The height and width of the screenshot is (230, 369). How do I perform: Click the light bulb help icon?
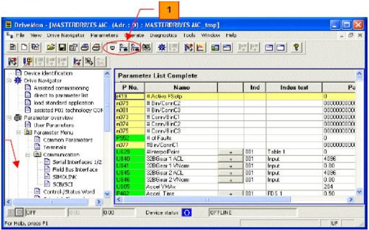pyautogui.click(x=296, y=47)
